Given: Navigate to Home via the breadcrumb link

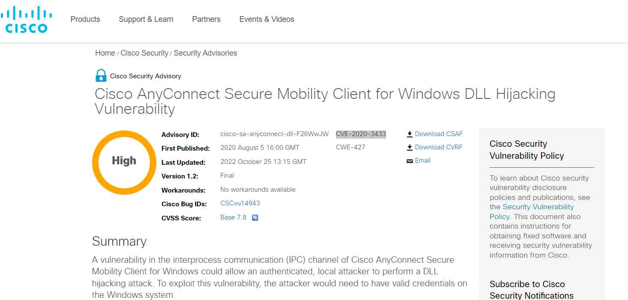Looking at the screenshot, I should (x=105, y=53).
